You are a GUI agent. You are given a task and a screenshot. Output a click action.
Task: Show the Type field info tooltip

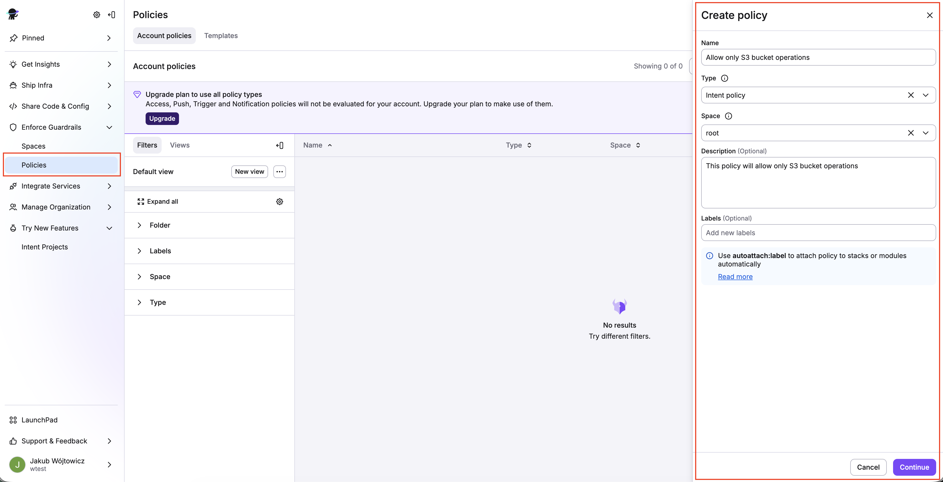click(x=724, y=78)
